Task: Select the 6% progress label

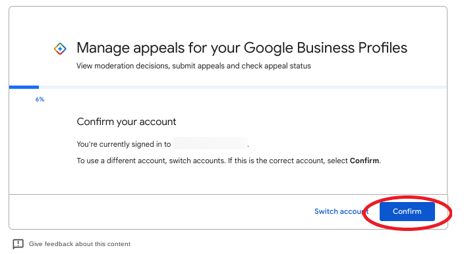Action: coord(40,99)
